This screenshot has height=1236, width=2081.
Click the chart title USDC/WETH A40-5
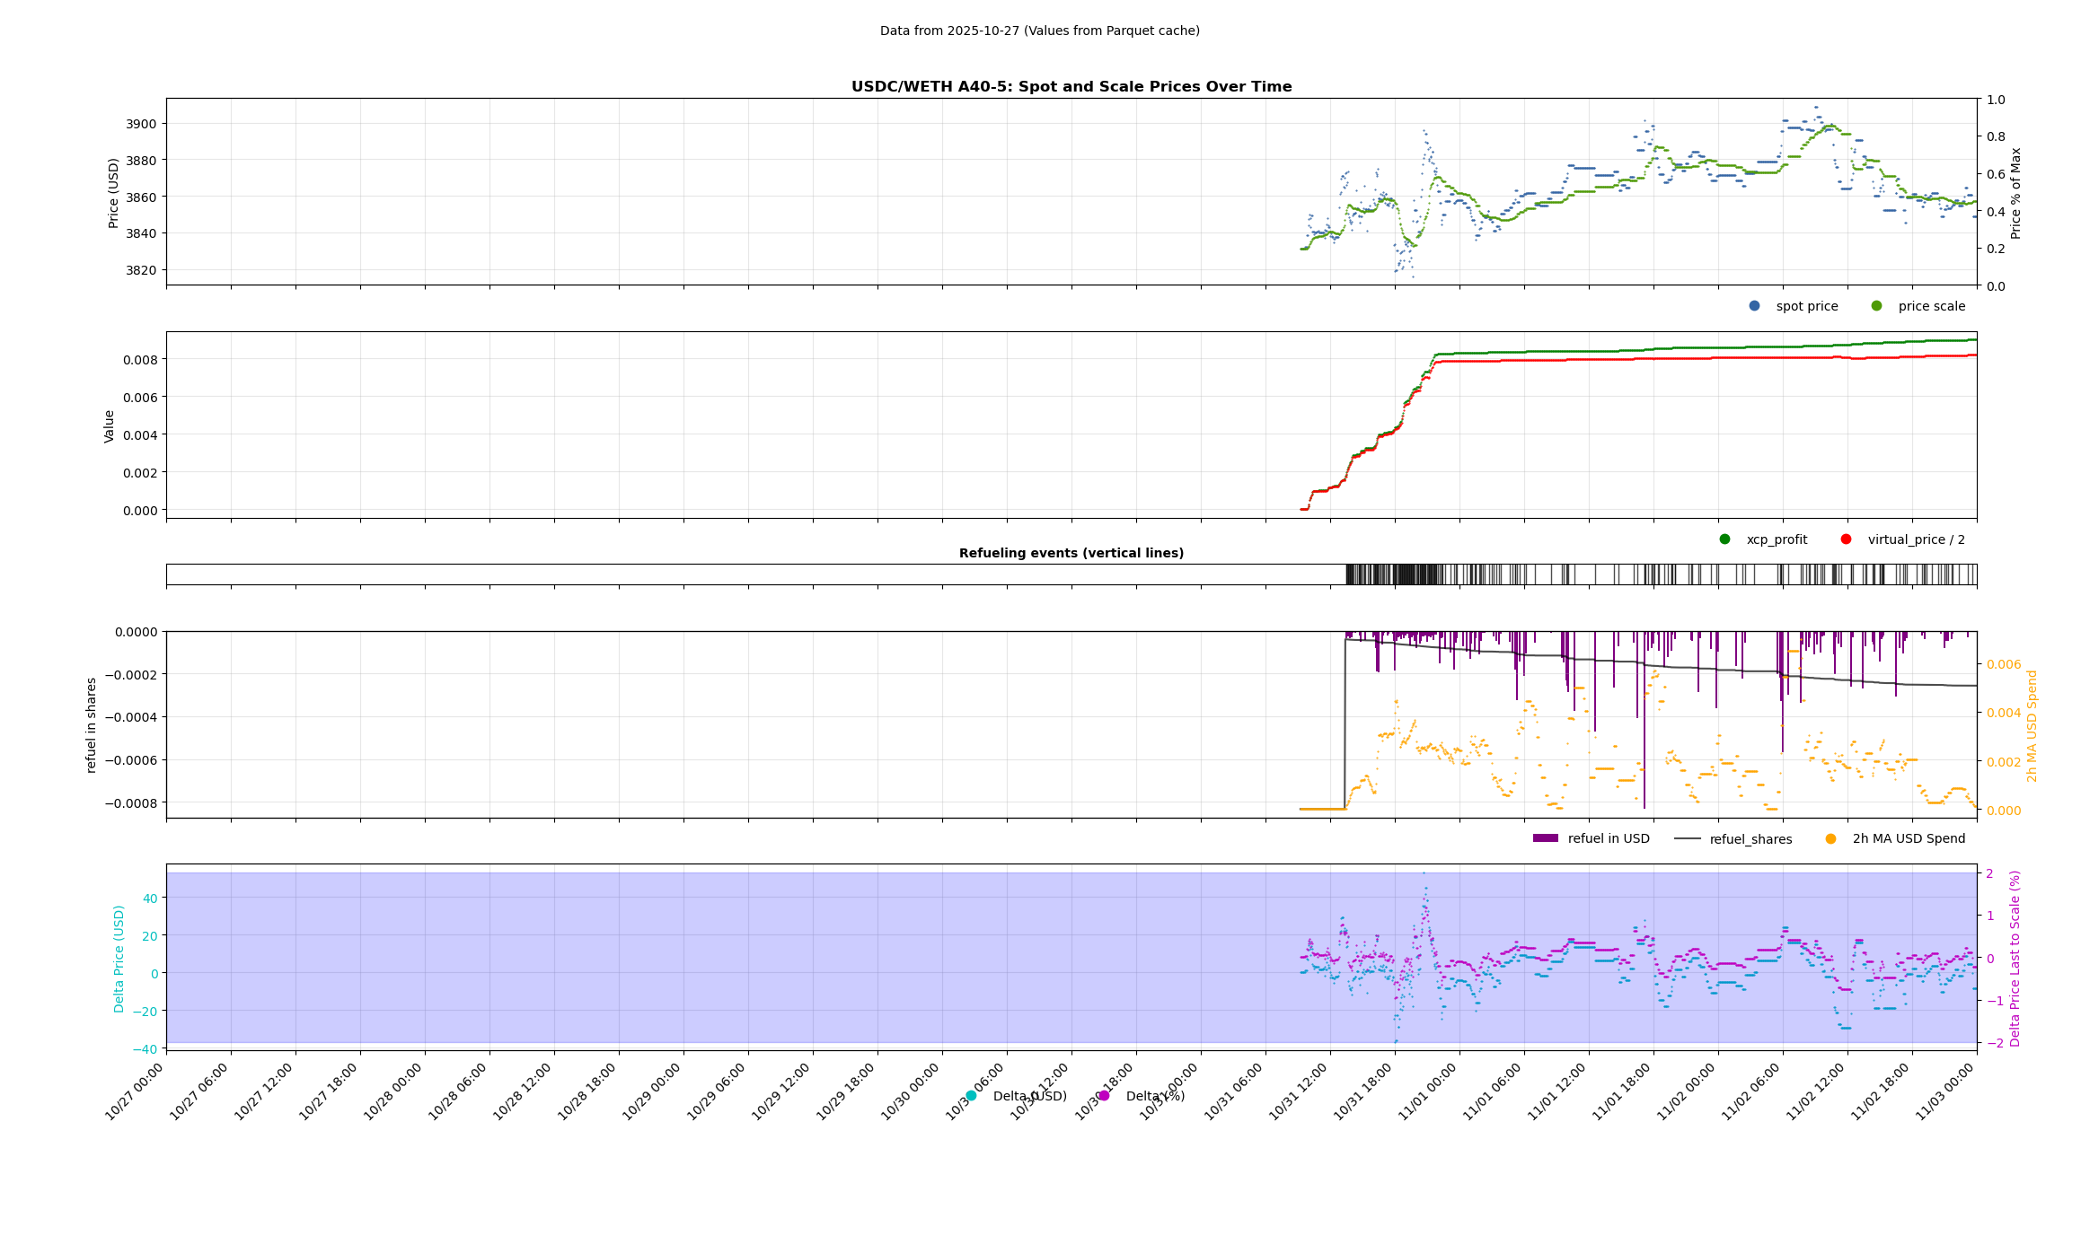click(1071, 87)
